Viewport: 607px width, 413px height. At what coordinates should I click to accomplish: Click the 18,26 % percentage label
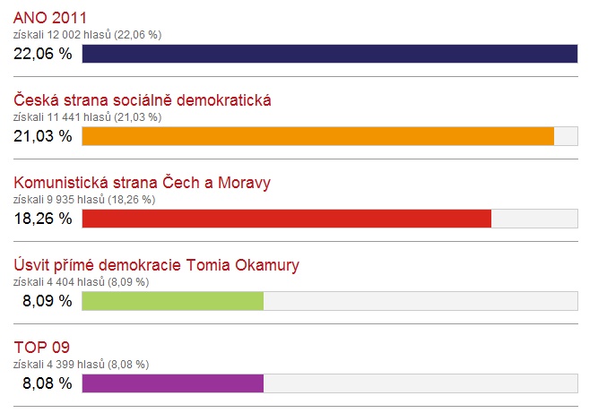pyautogui.click(x=42, y=219)
